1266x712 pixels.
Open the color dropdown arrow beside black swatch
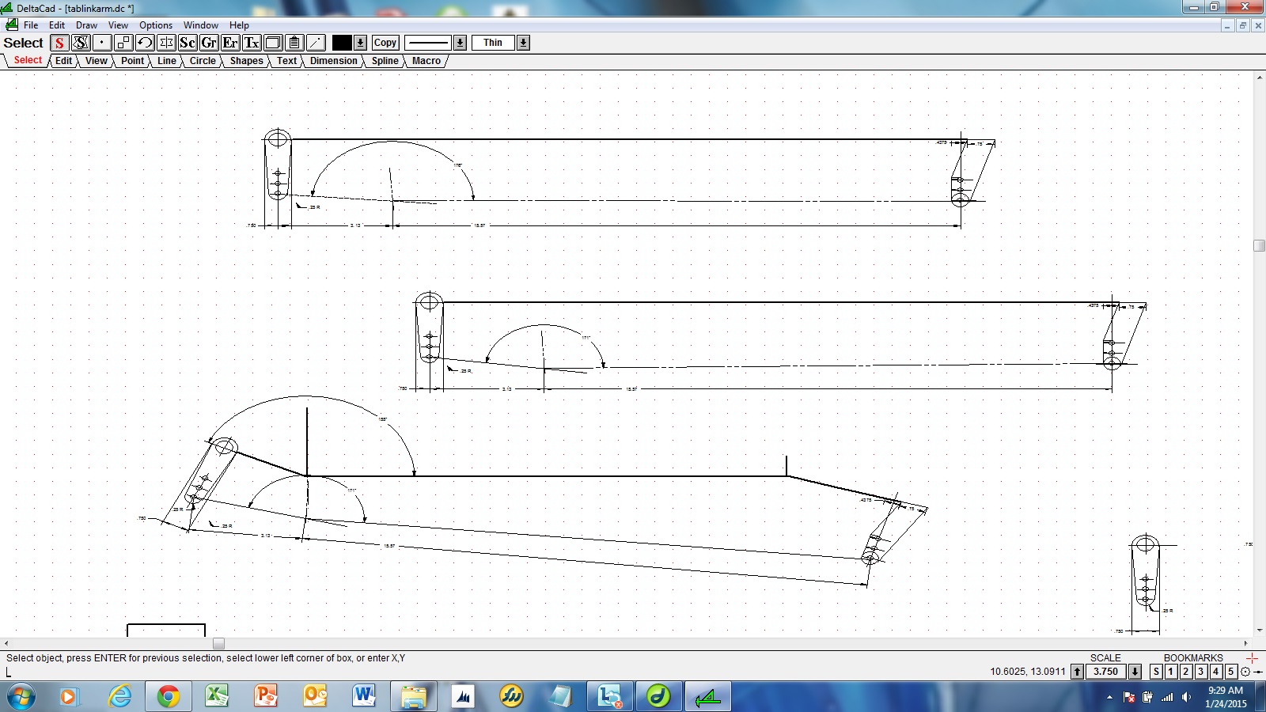360,43
